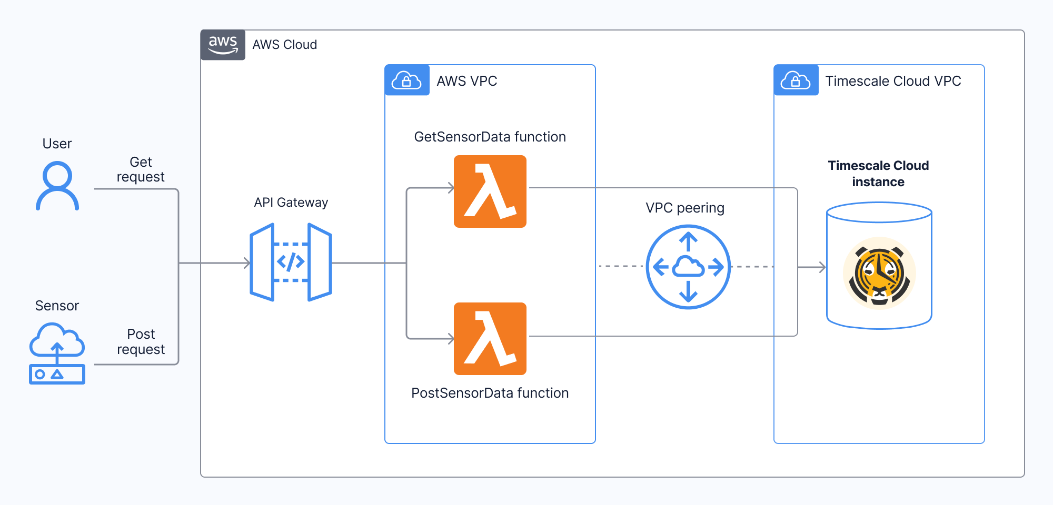Click the "PostSensorData function" label
Viewport: 1053px width, 505px height.
pyautogui.click(x=490, y=393)
